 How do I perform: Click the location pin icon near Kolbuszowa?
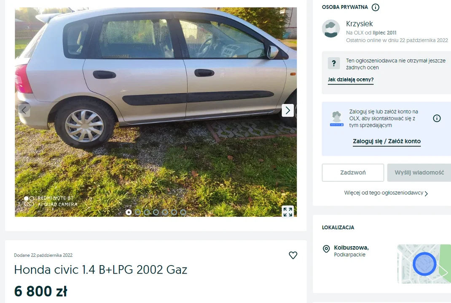326,249
